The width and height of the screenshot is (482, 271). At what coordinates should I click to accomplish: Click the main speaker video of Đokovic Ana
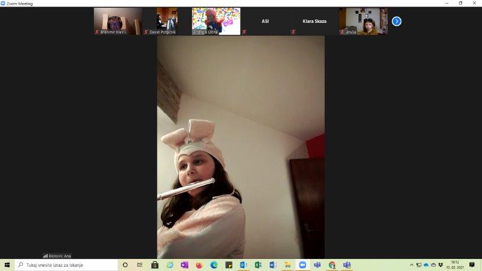click(x=240, y=147)
